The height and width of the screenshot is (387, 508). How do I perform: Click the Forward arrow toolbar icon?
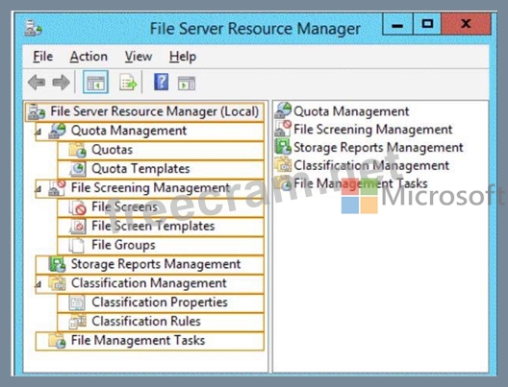click(x=61, y=83)
